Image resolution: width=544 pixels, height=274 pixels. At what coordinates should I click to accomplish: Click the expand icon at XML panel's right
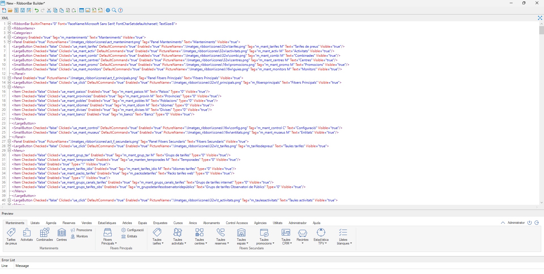pyautogui.click(x=540, y=18)
